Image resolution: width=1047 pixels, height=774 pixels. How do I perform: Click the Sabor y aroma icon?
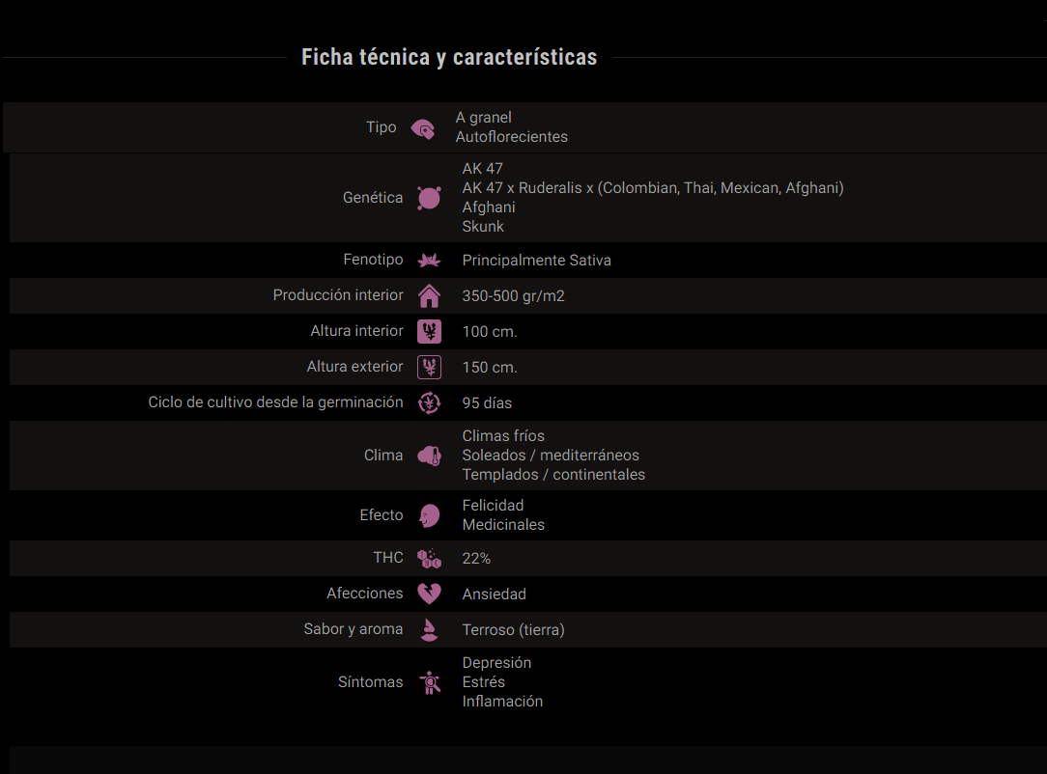point(429,629)
